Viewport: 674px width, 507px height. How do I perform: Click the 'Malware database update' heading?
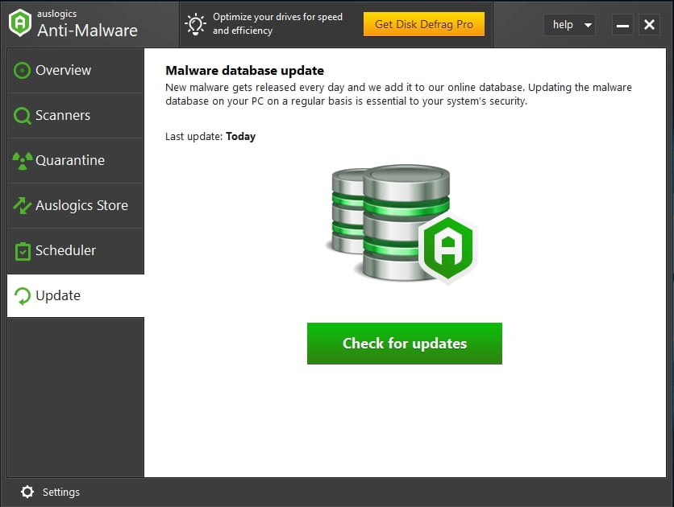[244, 70]
